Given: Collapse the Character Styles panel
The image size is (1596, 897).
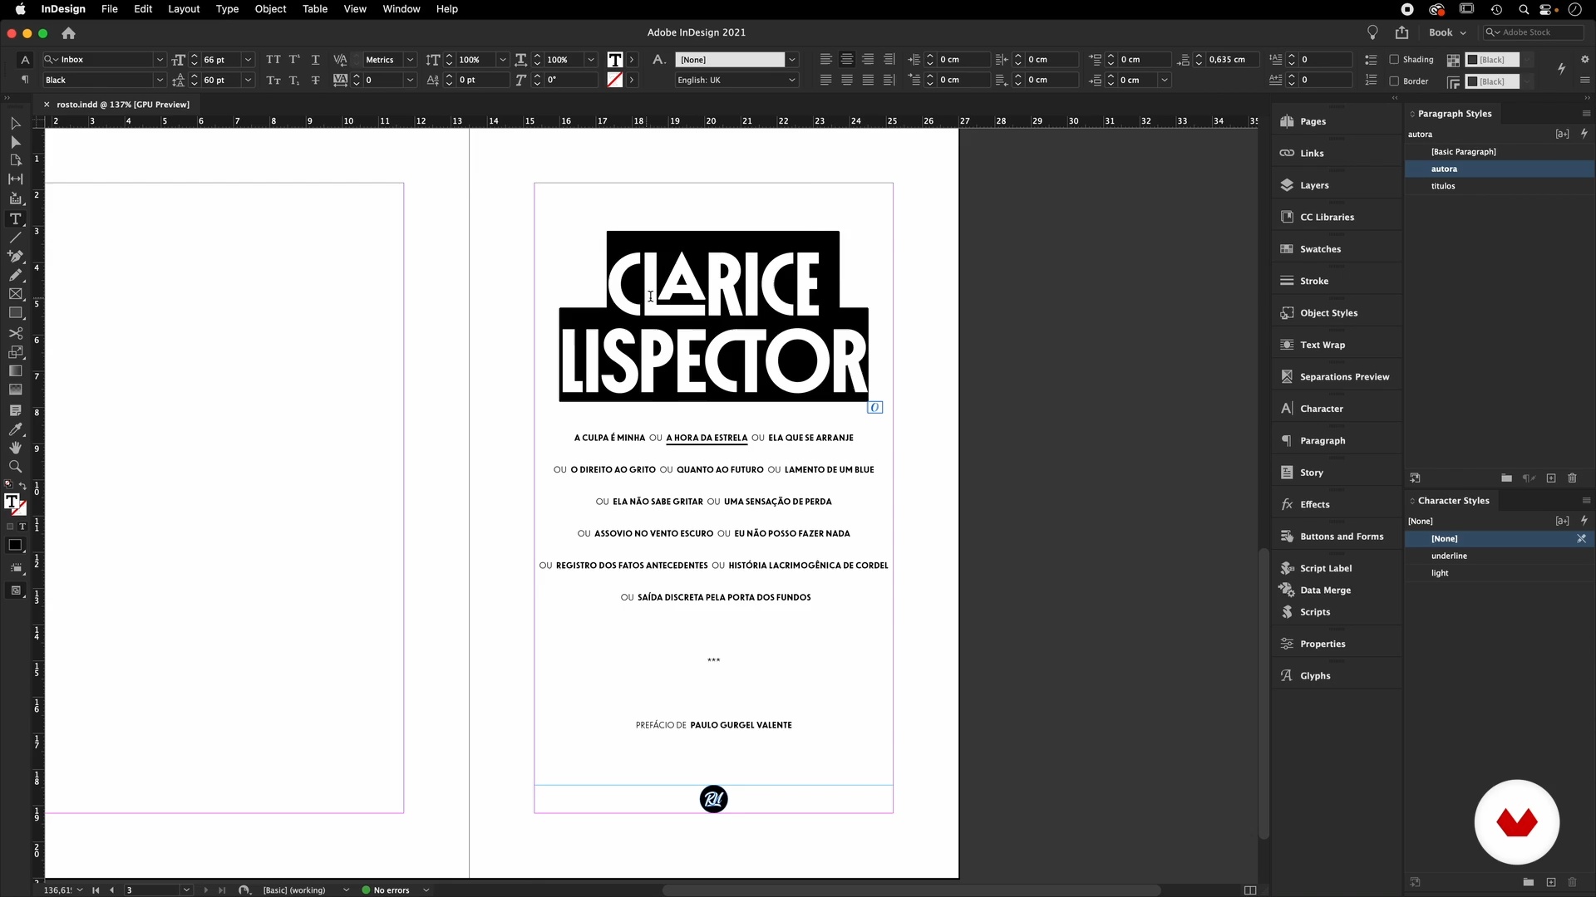Looking at the screenshot, I should pos(1411,501).
